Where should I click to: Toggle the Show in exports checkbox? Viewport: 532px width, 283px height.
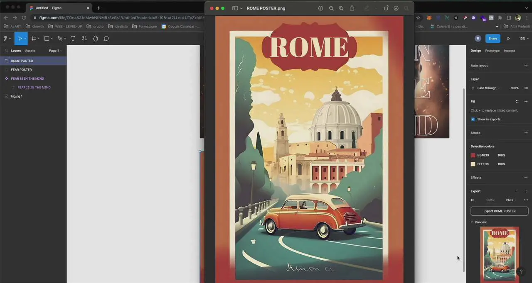pyautogui.click(x=473, y=120)
